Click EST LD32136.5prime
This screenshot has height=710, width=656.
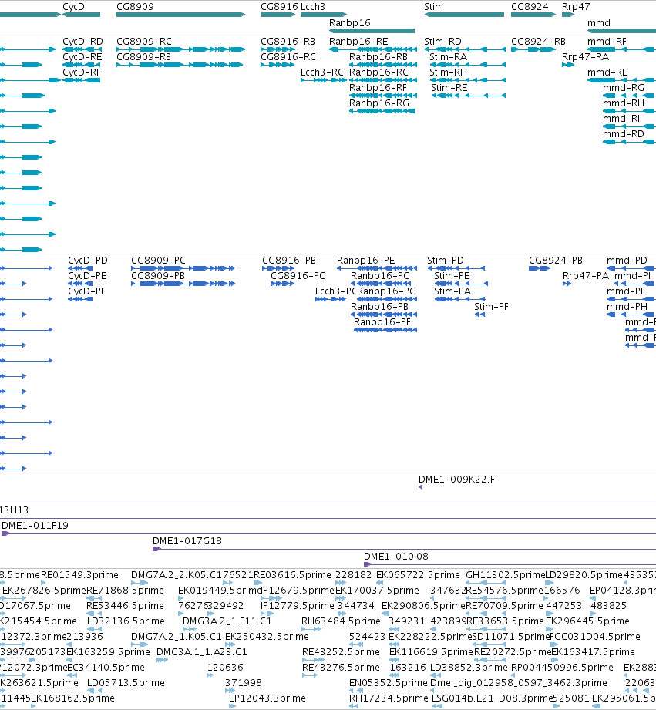tap(126, 621)
